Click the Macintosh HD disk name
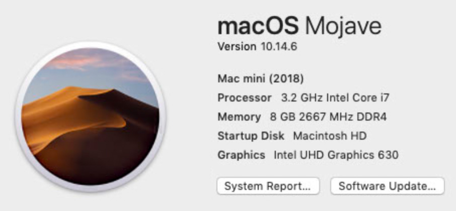The image size is (456, 211). [330, 136]
